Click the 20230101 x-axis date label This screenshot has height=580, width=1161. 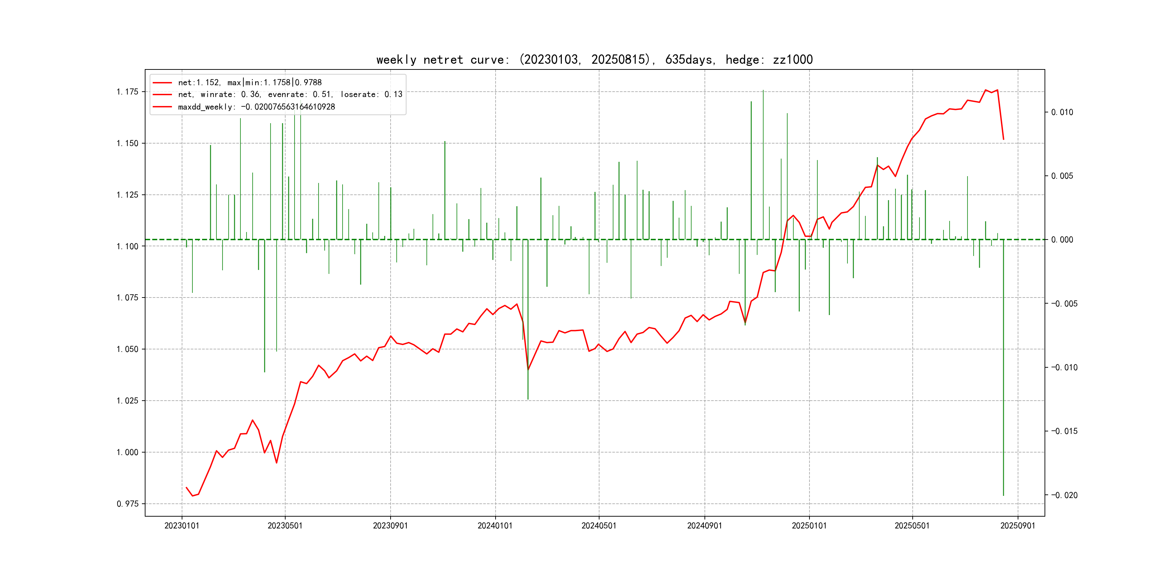point(182,526)
